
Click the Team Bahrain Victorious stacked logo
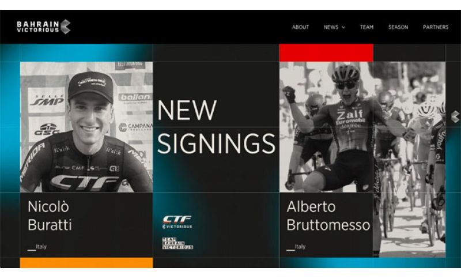177,243
